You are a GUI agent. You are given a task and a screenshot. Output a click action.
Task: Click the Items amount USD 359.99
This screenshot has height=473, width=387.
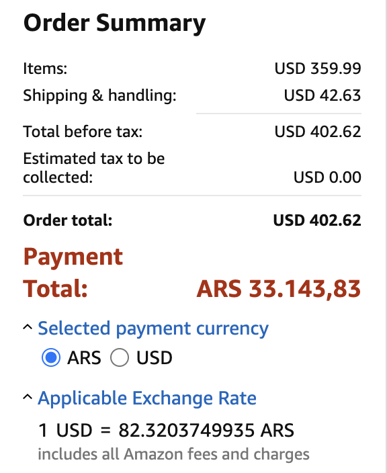coord(318,69)
